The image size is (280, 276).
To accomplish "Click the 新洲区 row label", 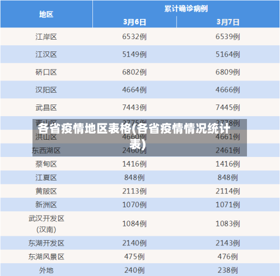I will [46, 205].
